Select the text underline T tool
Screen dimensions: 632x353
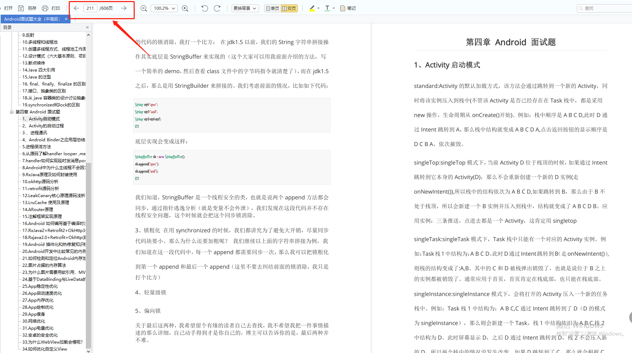327,8
